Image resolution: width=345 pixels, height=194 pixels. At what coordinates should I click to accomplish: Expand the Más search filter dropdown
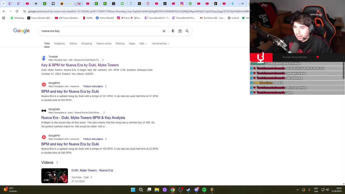point(143,43)
